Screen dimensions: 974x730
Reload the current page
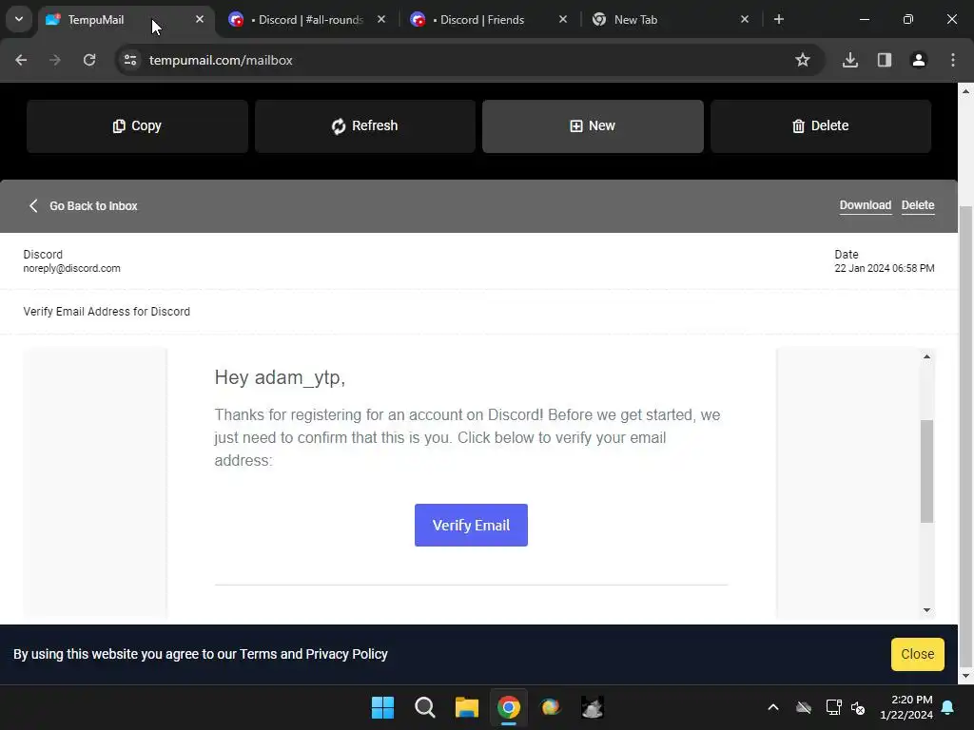point(89,60)
